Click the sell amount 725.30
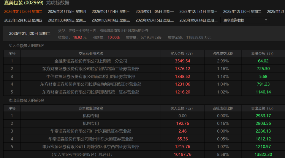The height and width of the screenshot is (158, 285). [263, 69]
